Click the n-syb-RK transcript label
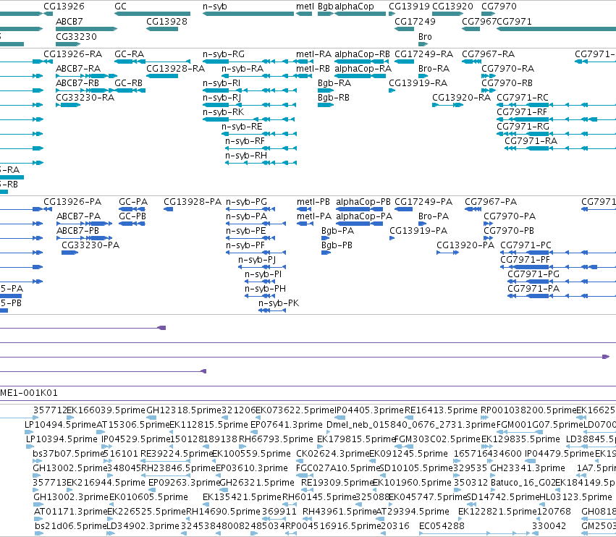 pos(223,112)
